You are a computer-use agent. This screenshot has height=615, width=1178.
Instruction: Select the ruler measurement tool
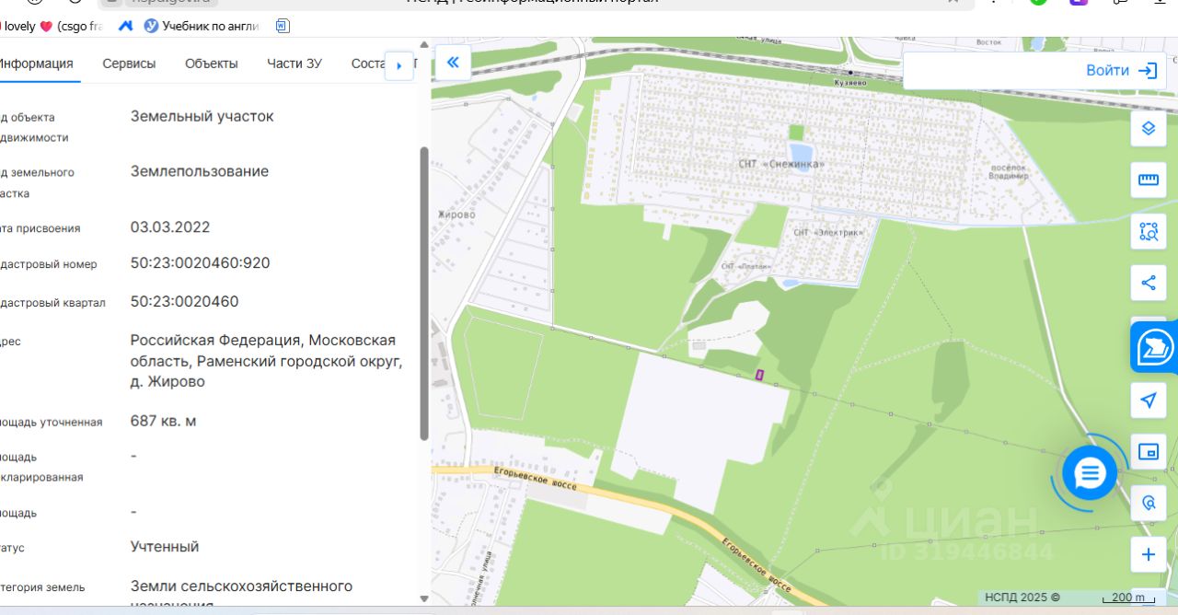click(1148, 180)
